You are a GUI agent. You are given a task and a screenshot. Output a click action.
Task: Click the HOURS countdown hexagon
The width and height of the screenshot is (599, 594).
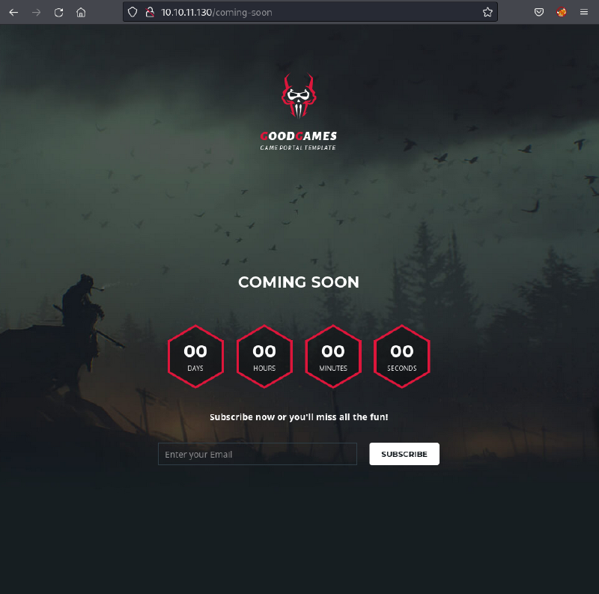[264, 357]
